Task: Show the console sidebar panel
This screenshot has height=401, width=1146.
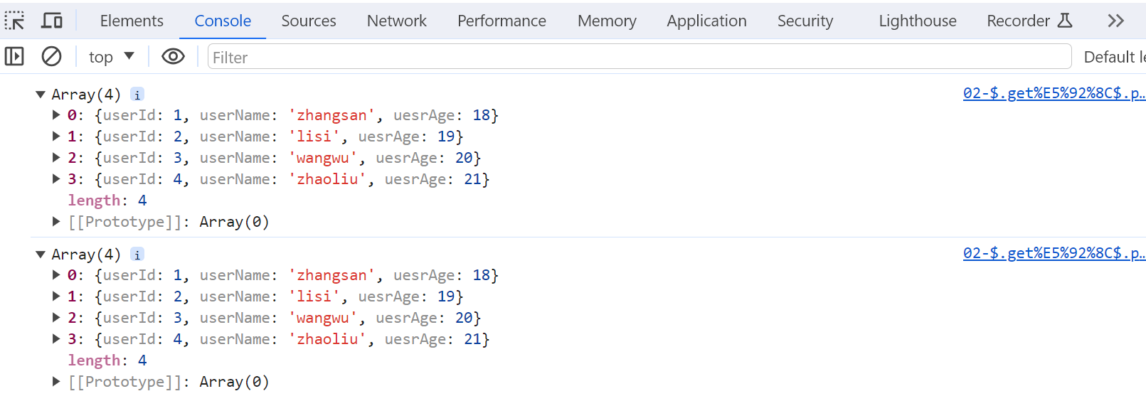Action: [14, 56]
